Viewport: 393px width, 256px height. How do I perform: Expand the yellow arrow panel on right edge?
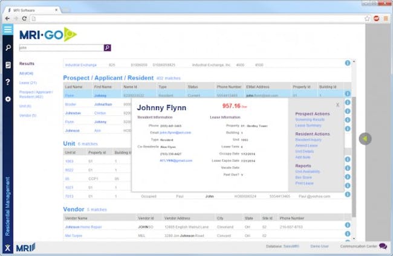tap(365, 138)
